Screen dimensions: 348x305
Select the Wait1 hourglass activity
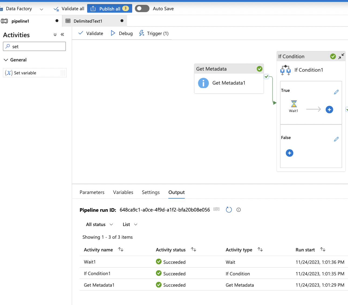click(x=294, y=104)
